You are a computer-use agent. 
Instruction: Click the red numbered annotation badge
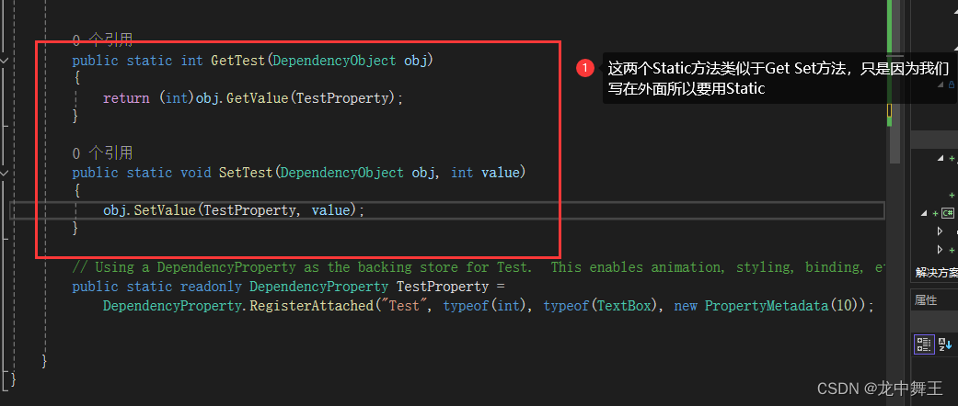tap(585, 68)
